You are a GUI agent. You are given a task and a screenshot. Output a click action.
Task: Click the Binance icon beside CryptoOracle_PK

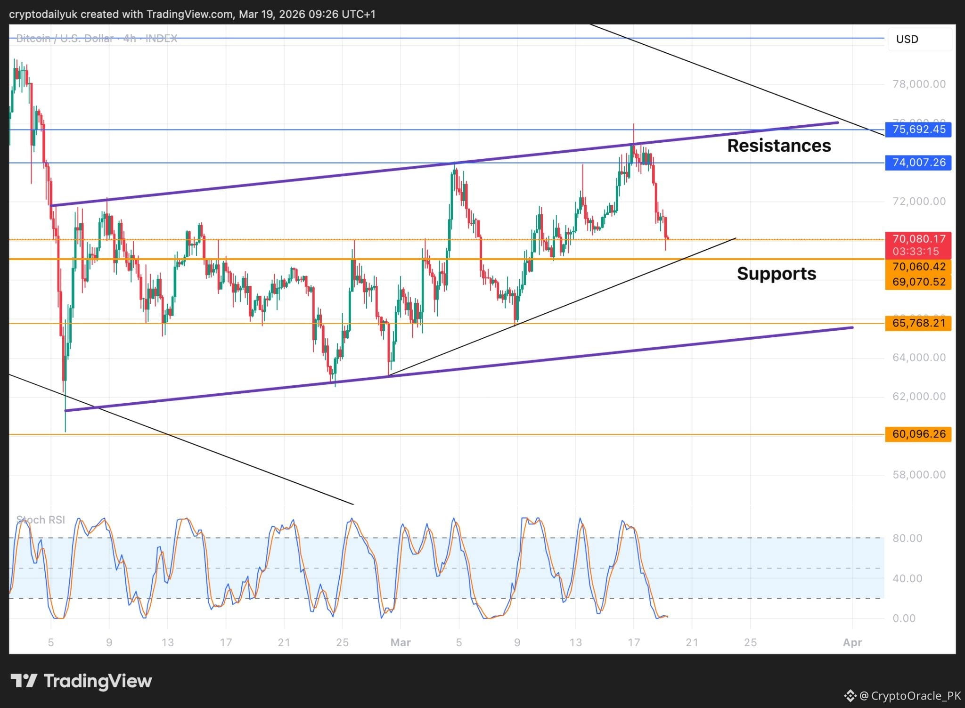pos(850,695)
